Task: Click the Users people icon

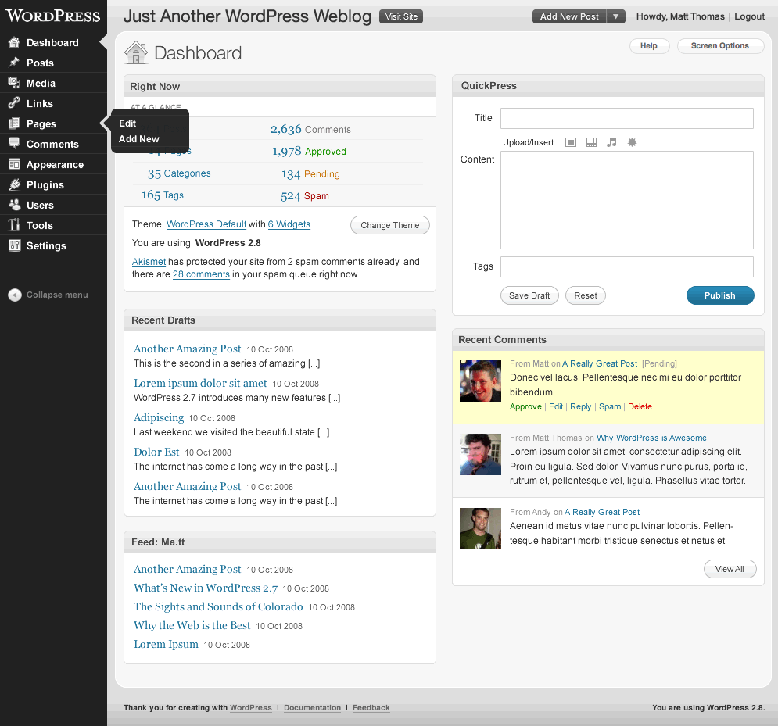Action: pos(14,205)
